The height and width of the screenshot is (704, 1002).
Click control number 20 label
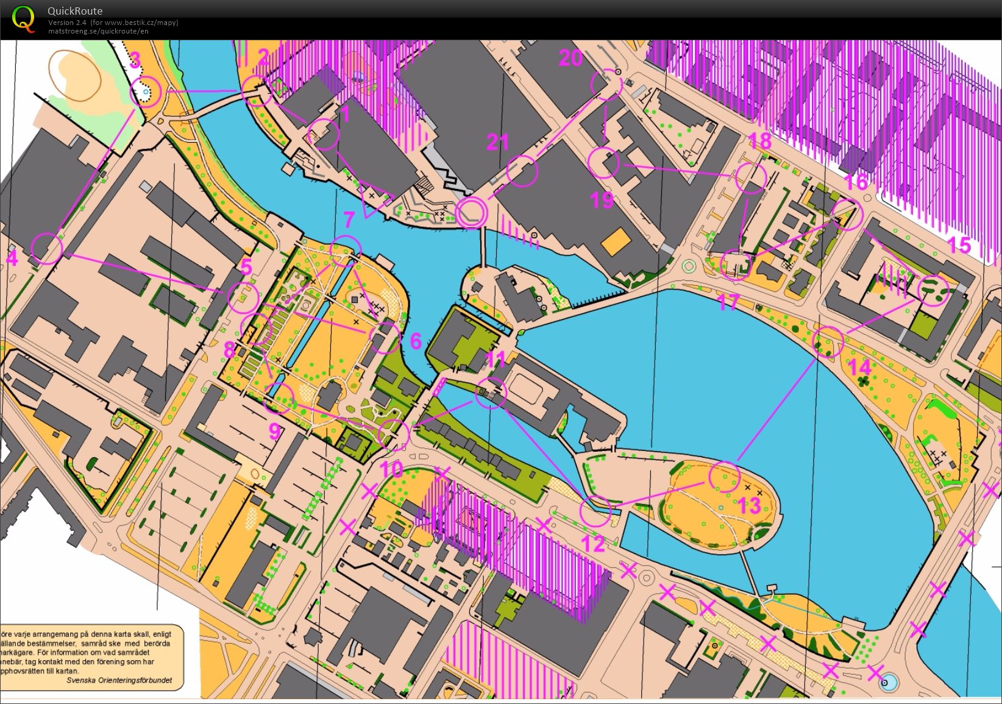coord(571,58)
